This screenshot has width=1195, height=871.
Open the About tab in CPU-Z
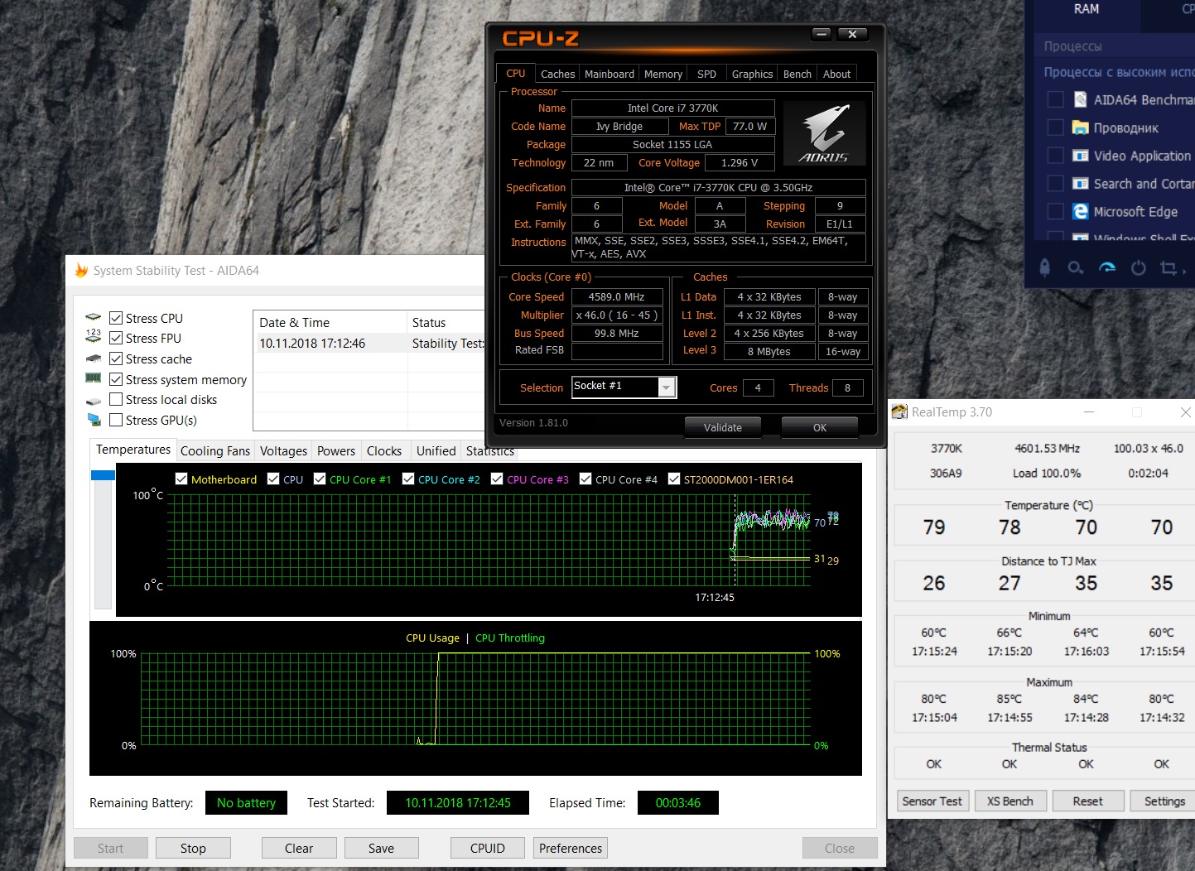pos(836,74)
